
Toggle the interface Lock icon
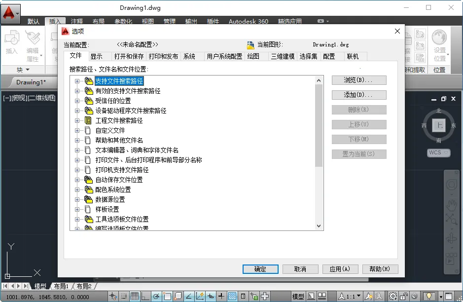pos(404,297)
